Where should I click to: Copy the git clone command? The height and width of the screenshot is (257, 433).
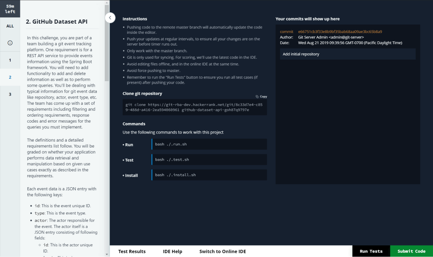click(261, 97)
